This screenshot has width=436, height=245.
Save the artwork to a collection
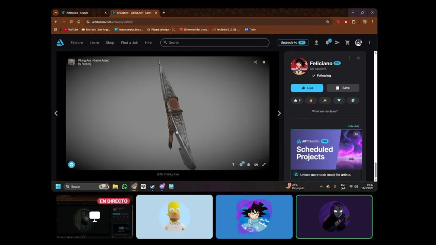pos(343,88)
